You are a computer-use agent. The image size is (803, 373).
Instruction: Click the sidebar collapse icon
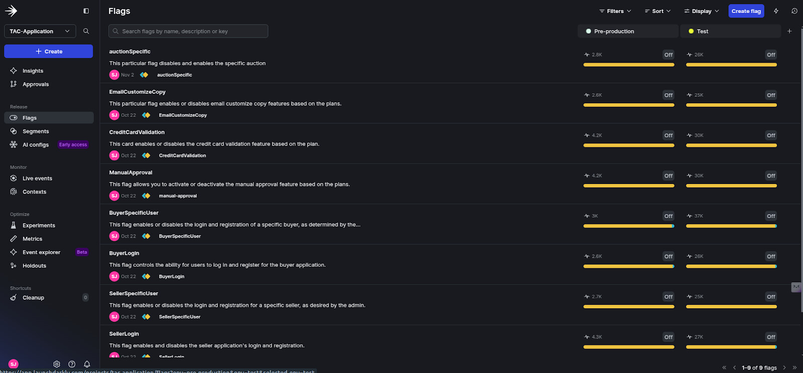point(86,11)
